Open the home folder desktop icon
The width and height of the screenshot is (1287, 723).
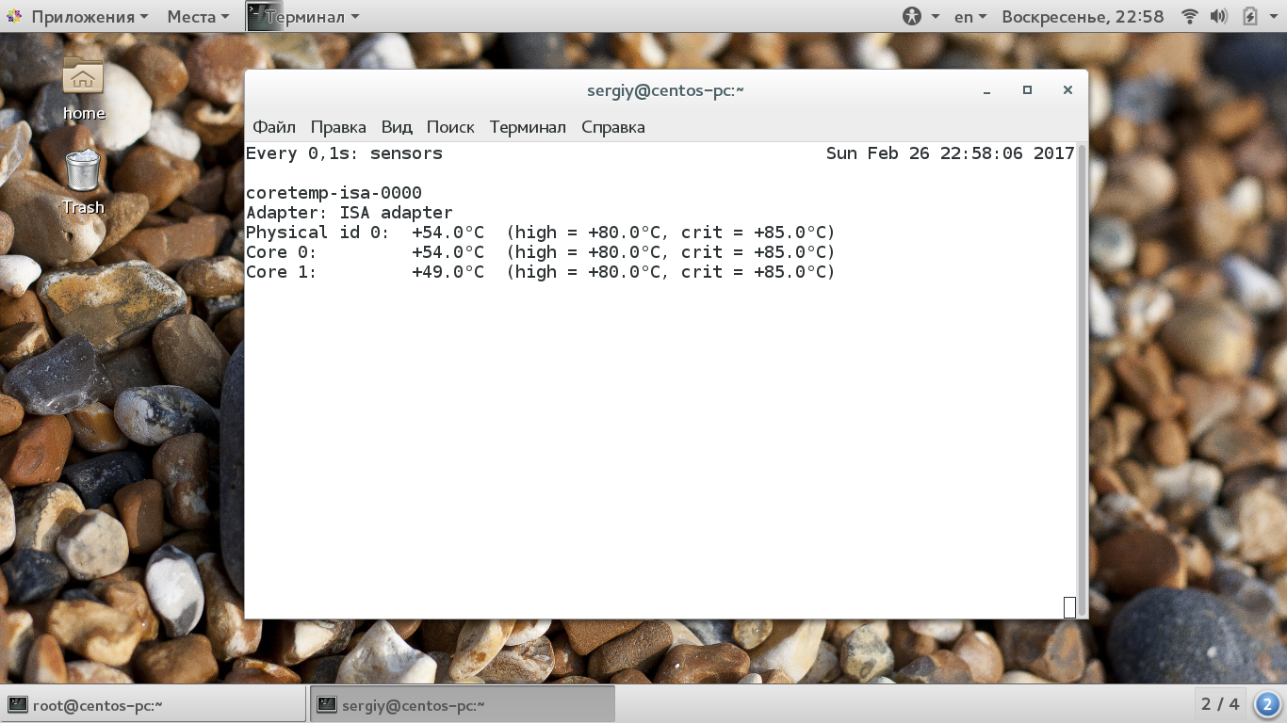tap(83, 88)
